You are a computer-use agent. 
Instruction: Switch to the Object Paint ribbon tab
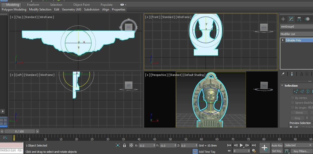(x=81, y=5)
